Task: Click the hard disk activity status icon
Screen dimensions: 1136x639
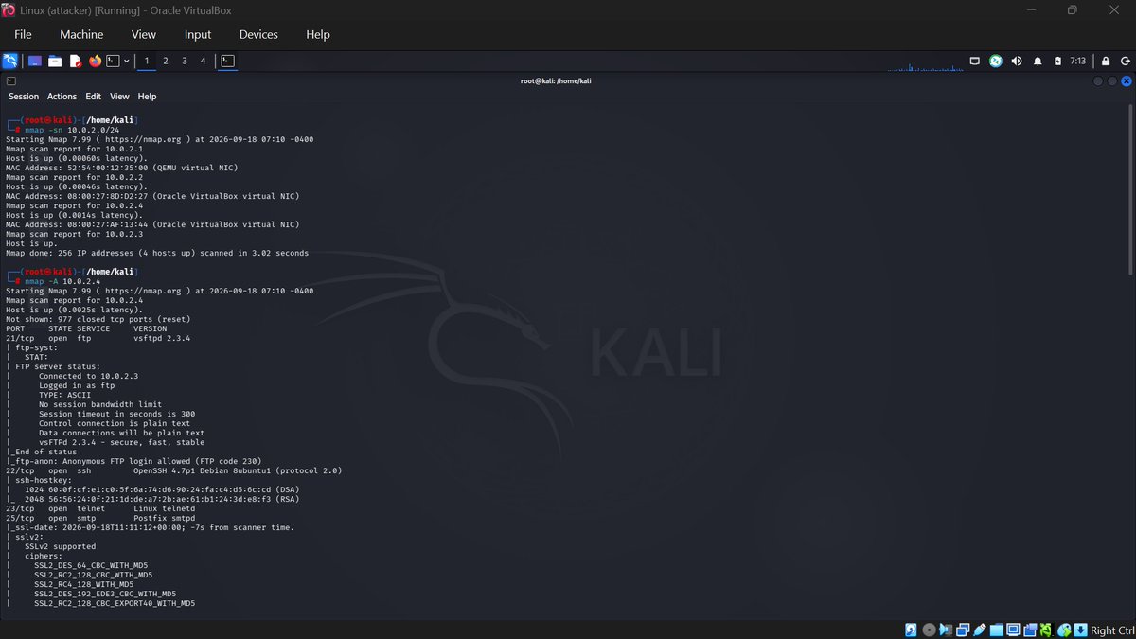Action: click(x=911, y=630)
